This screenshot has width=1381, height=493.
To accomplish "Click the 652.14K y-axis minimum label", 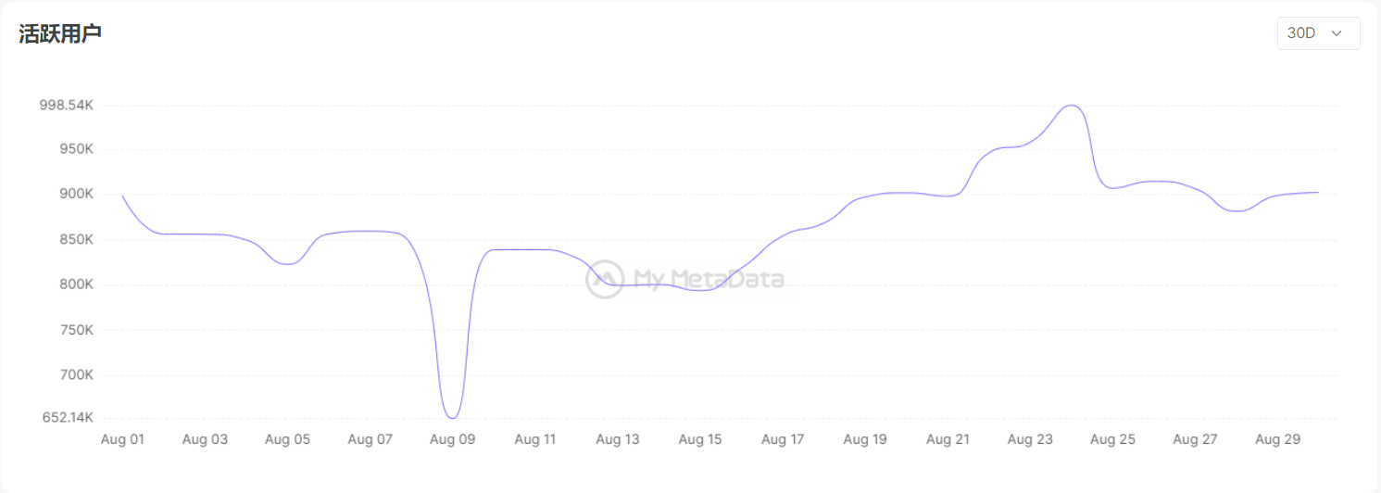I will pos(68,417).
